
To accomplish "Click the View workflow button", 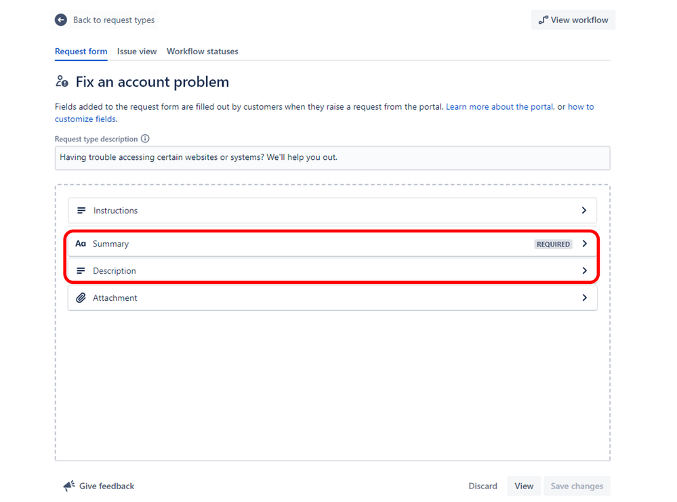I will pyautogui.click(x=573, y=20).
